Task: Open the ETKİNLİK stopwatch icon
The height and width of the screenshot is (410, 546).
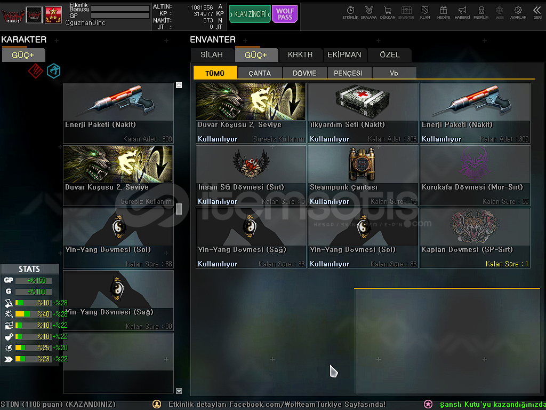Action: (350, 13)
